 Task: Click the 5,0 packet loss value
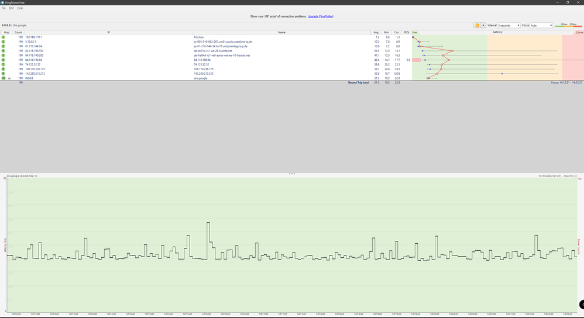pyautogui.click(x=408, y=60)
